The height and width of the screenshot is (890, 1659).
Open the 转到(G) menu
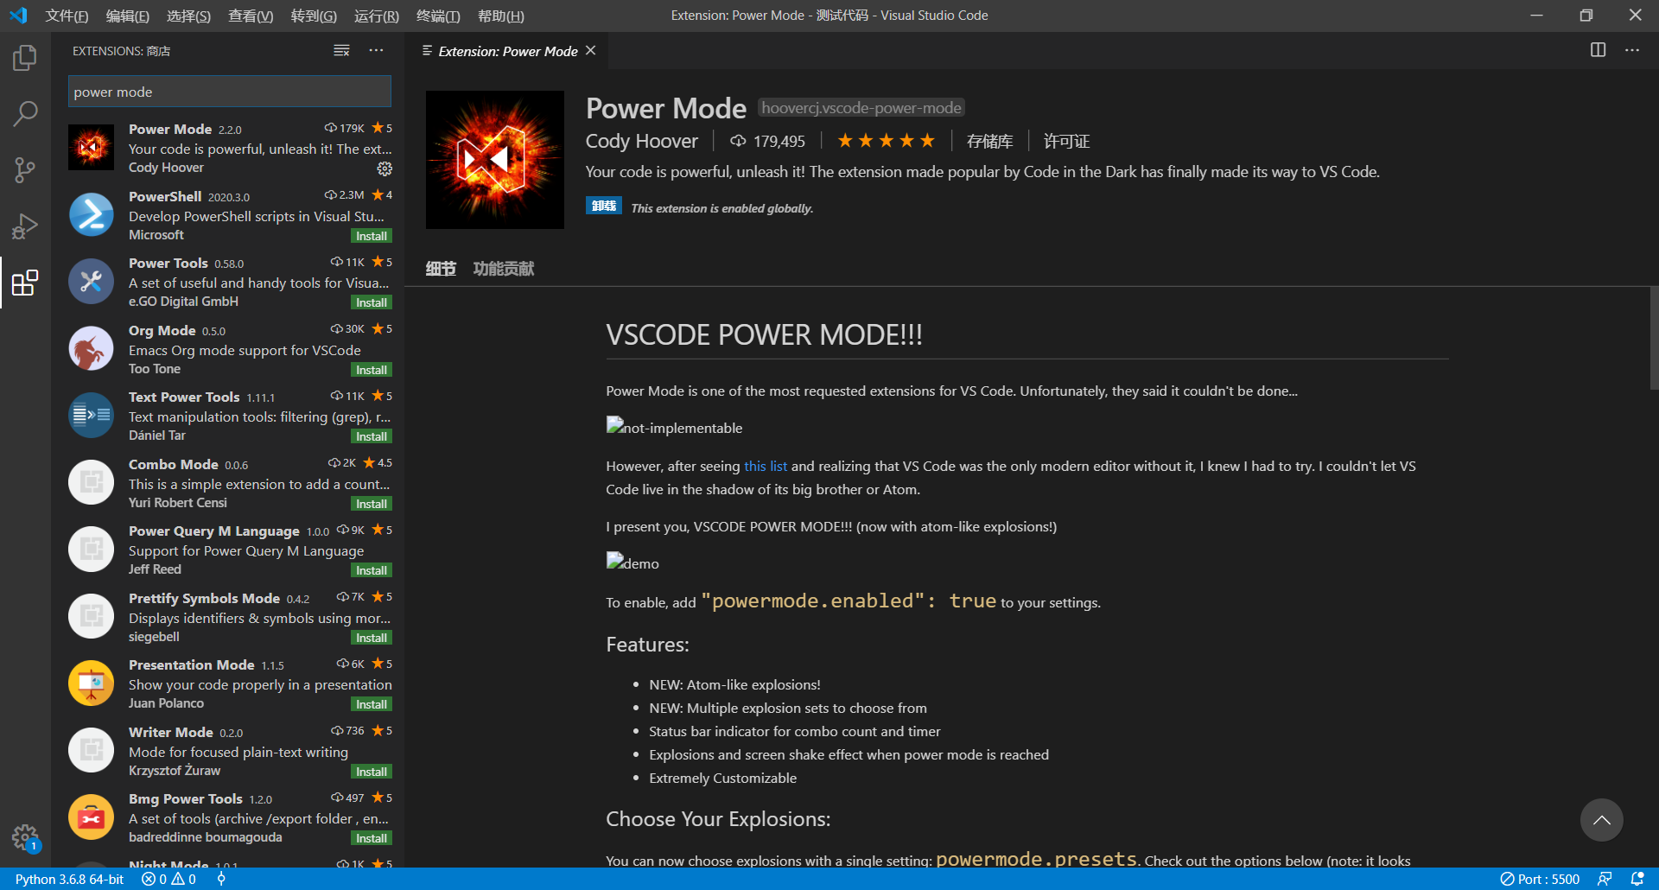[314, 16]
